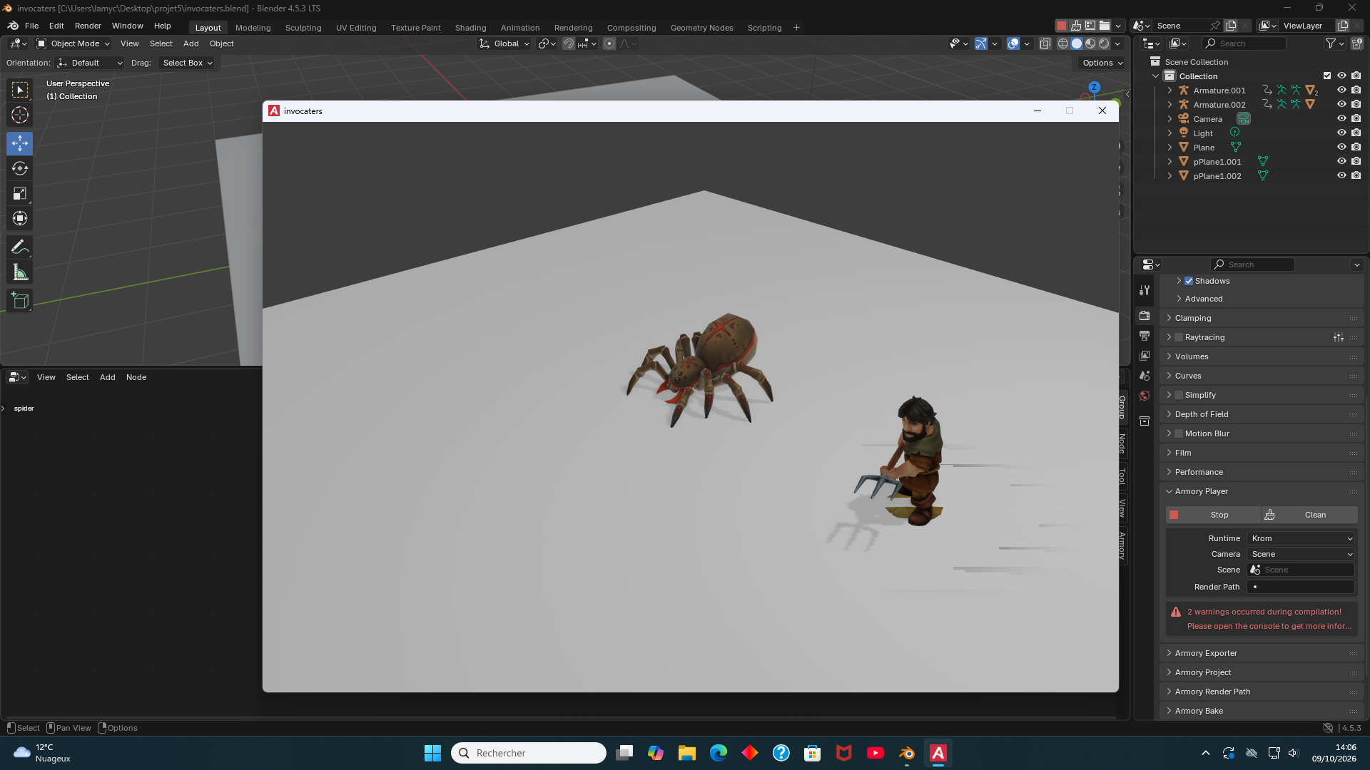Screen dimensions: 1370x770
Task: Activate the Scale tool
Action: [x=20, y=193]
